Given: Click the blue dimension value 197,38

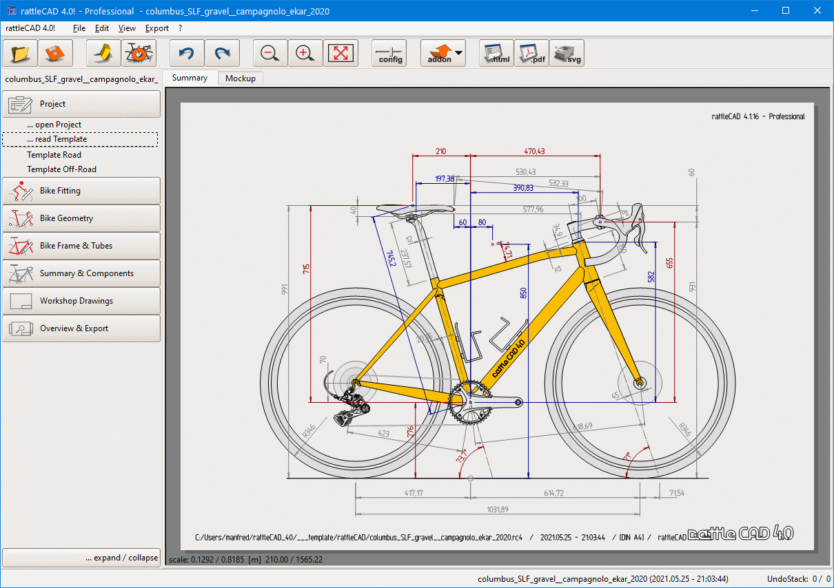Looking at the screenshot, I should click(445, 179).
